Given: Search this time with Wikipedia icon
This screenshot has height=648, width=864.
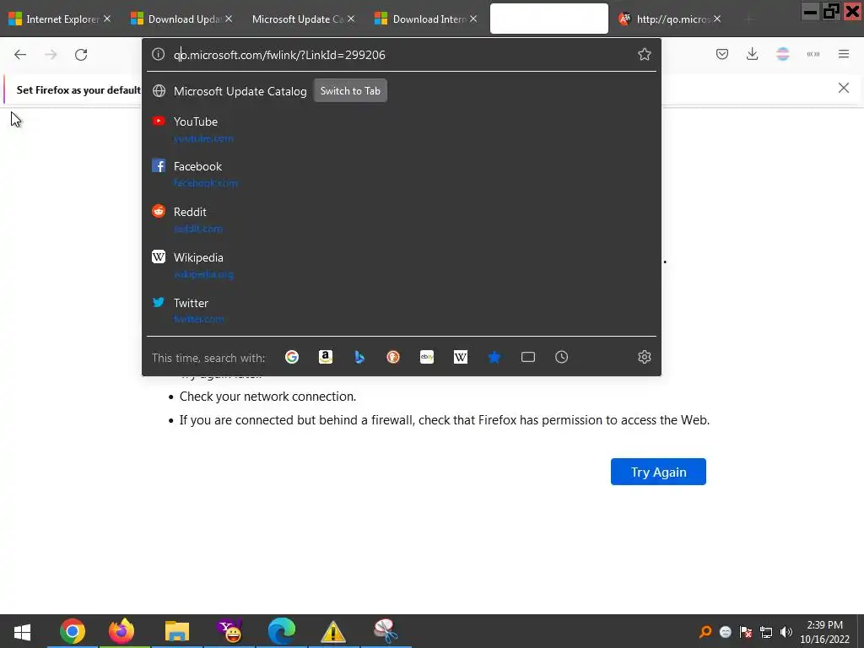Looking at the screenshot, I should (x=461, y=357).
